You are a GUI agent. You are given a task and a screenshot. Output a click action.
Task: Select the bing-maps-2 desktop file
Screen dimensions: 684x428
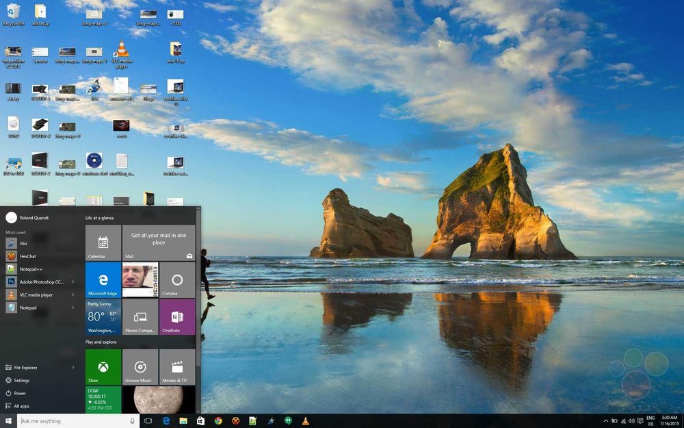click(x=94, y=16)
